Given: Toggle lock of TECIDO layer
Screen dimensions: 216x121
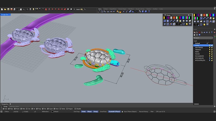Looking at the screenshot, I should pos(212,54).
